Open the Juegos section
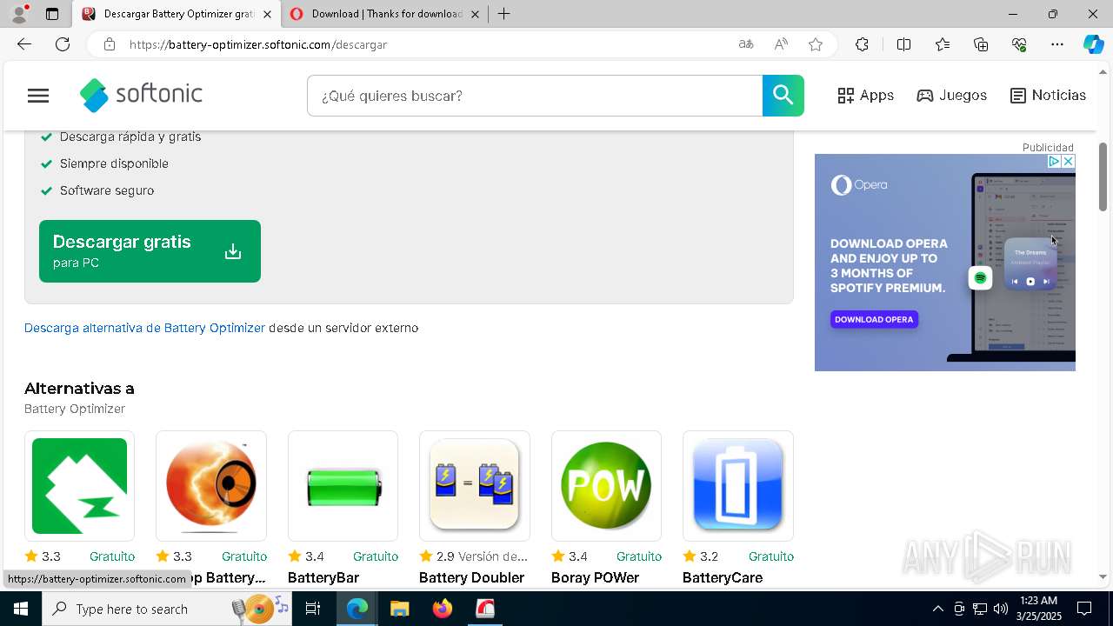Image resolution: width=1113 pixels, height=626 pixels. [951, 96]
